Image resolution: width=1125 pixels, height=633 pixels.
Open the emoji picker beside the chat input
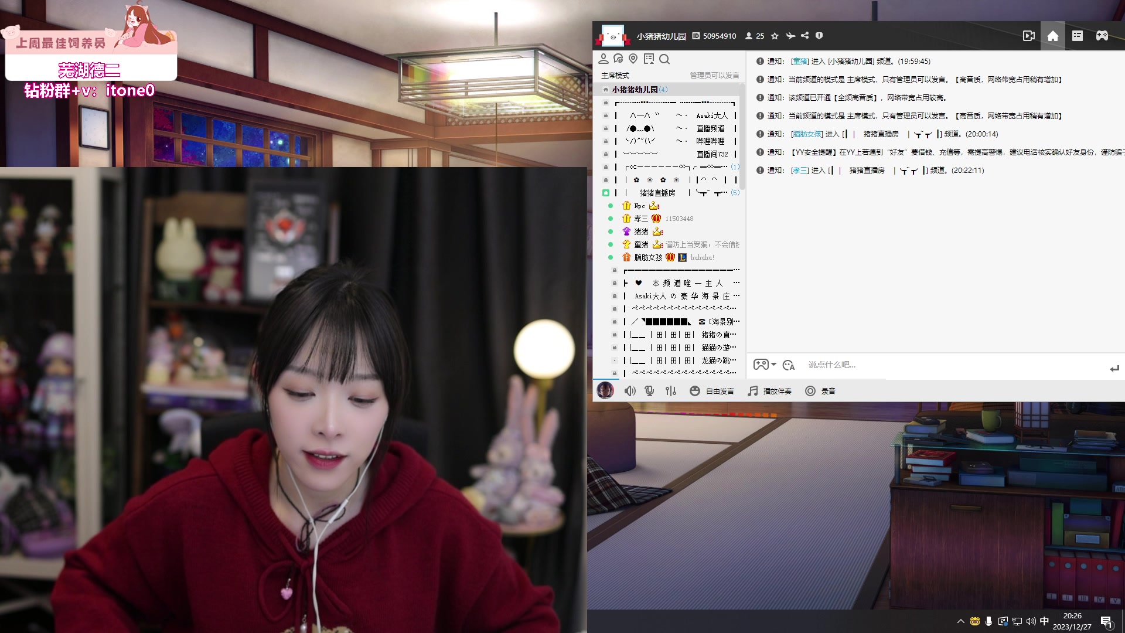[x=788, y=365]
